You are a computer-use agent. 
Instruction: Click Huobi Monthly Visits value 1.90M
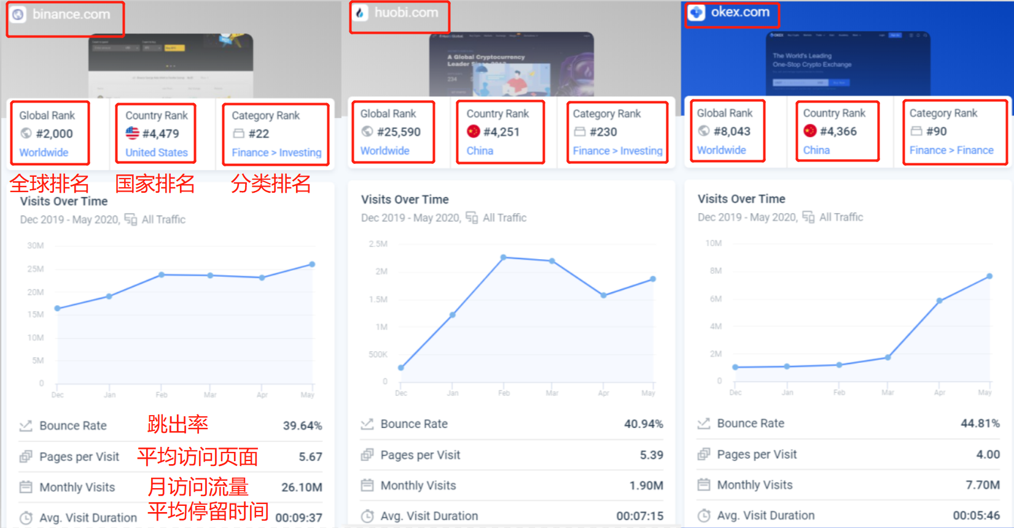(x=646, y=486)
